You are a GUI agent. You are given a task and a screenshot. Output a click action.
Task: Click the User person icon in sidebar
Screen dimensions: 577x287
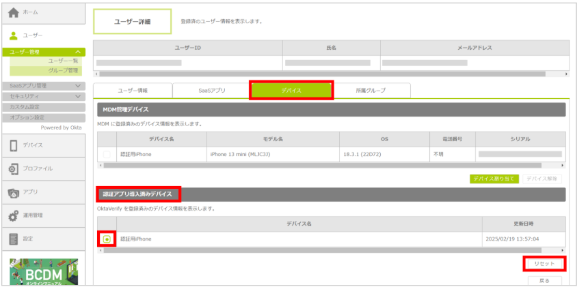pos(14,35)
